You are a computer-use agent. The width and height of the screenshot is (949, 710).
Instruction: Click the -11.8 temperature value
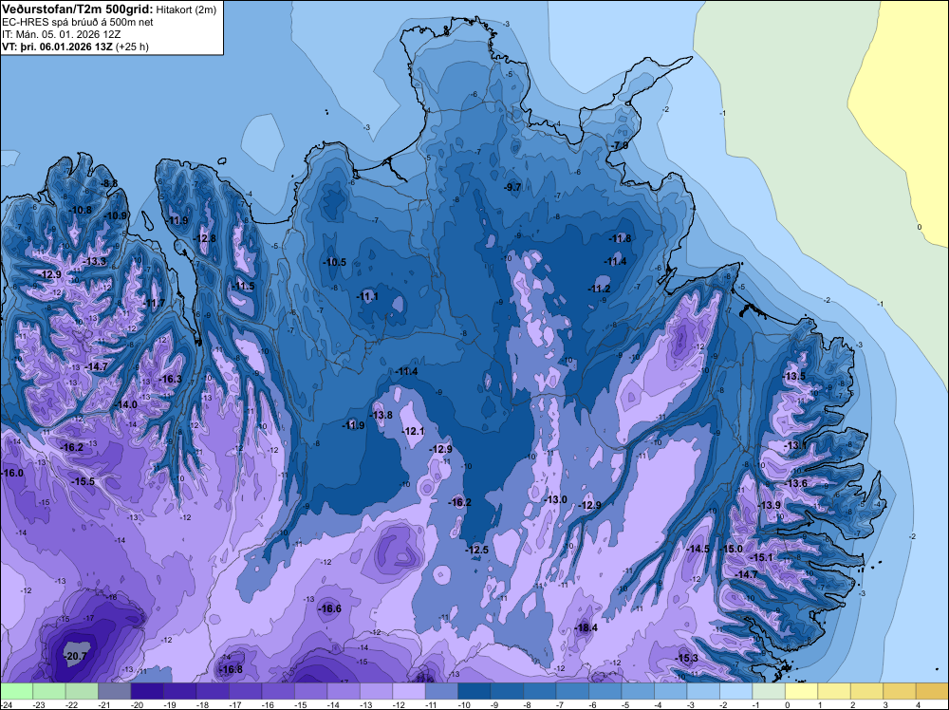(621, 238)
